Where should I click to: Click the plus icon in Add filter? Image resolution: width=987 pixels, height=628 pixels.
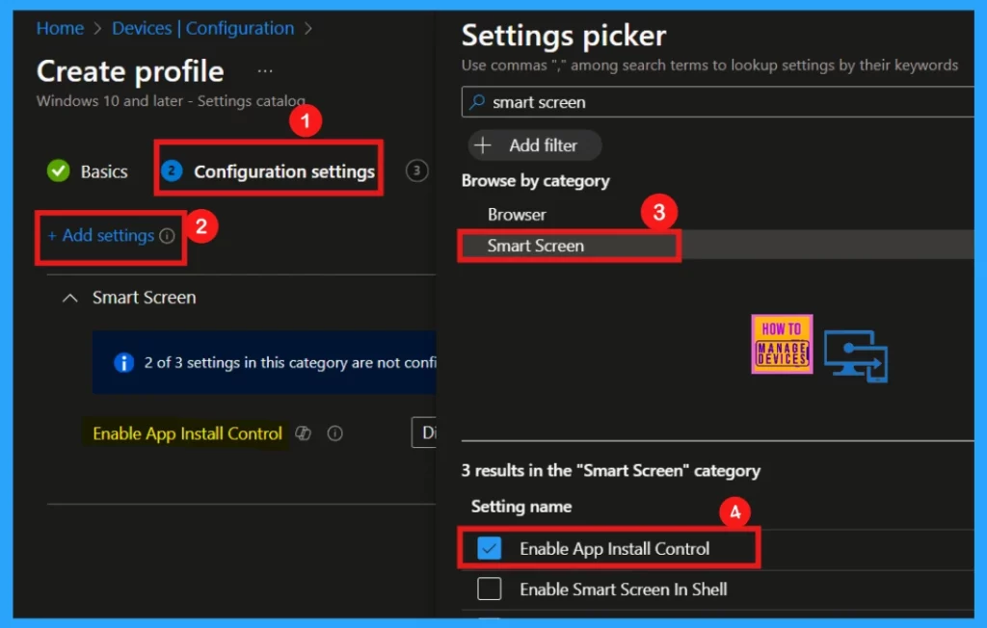point(483,145)
